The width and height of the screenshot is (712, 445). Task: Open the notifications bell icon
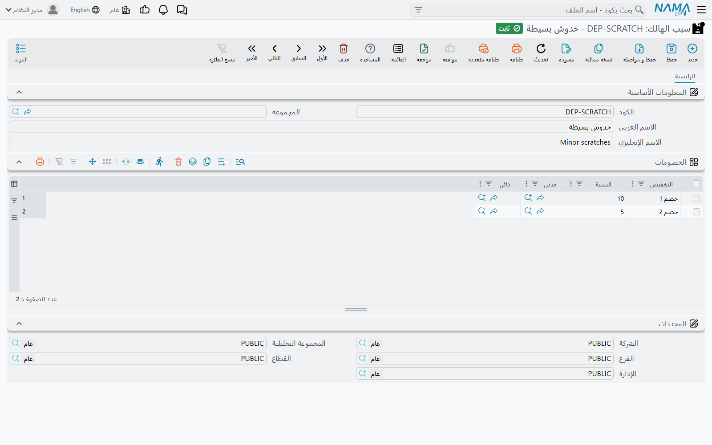163,10
